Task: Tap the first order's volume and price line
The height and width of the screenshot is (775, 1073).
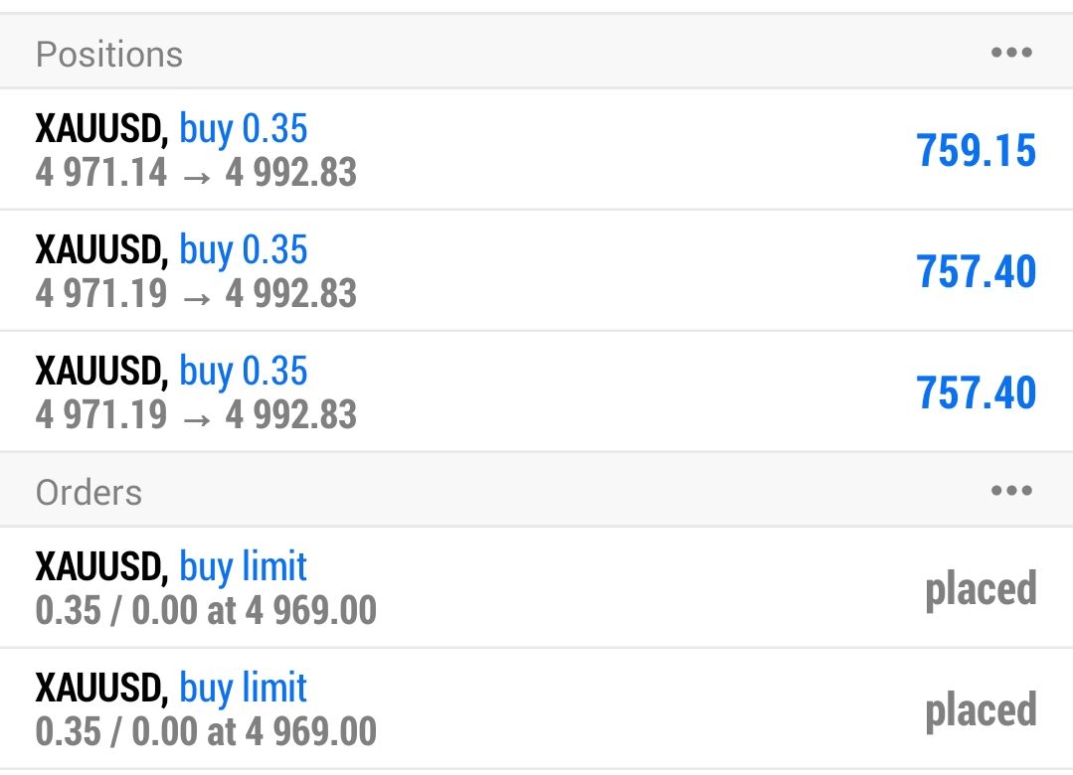Action: click(206, 611)
